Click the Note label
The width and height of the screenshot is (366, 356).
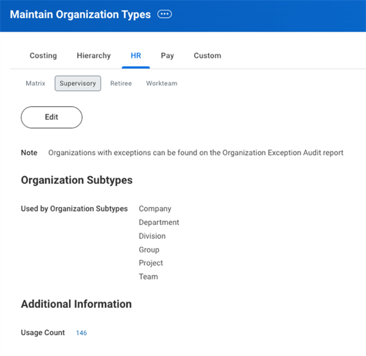click(x=29, y=152)
